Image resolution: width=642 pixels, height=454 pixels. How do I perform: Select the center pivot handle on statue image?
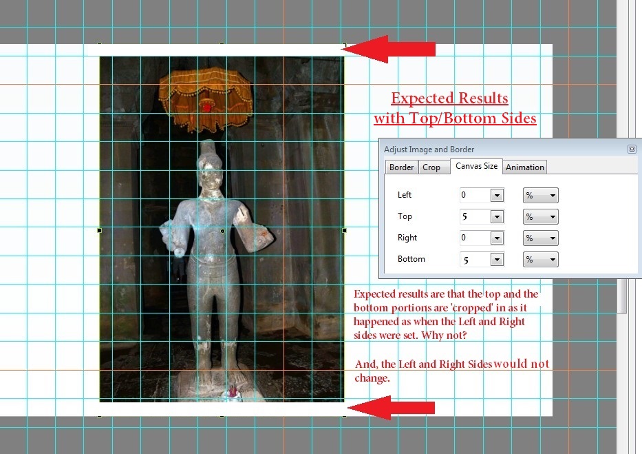[x=222, y=231]
